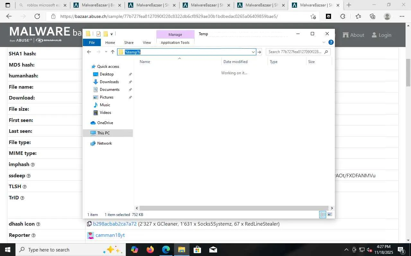Open Documents in navigation pane

point(109,90)
